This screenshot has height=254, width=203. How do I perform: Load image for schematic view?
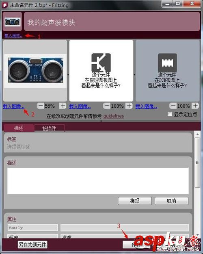pyautogui.click(x=80, y=106)
